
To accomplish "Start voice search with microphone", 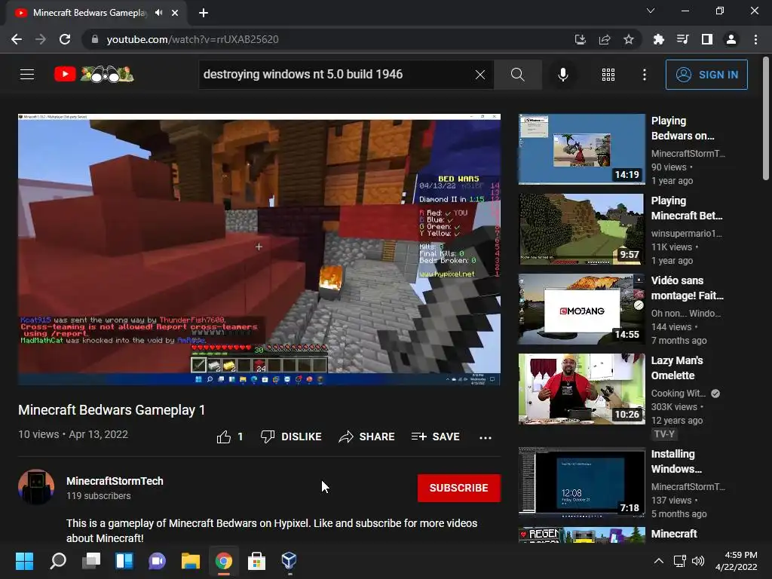I will pyautogui.click(x=563, y=75).
